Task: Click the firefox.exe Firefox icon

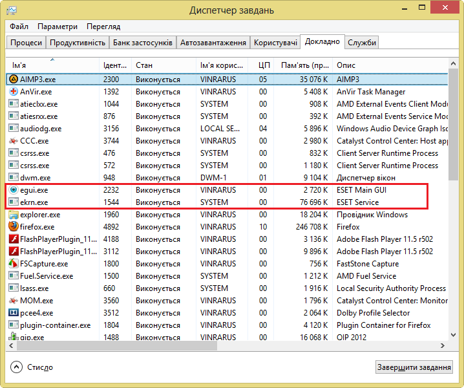Action: (x=14, y=226)
